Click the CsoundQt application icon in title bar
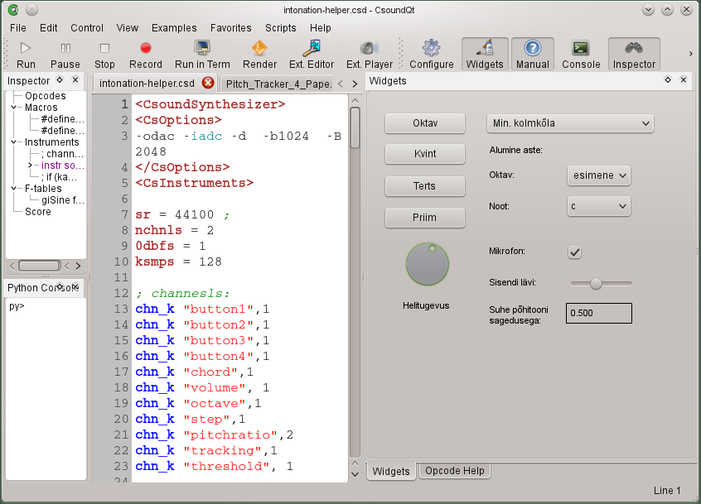Image resolution: width=701 pixels, height=504 pixels. (x=13, y=9)
